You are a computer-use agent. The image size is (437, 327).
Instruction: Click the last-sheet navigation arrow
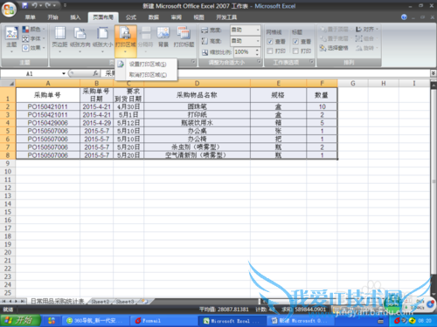point(23,302)
